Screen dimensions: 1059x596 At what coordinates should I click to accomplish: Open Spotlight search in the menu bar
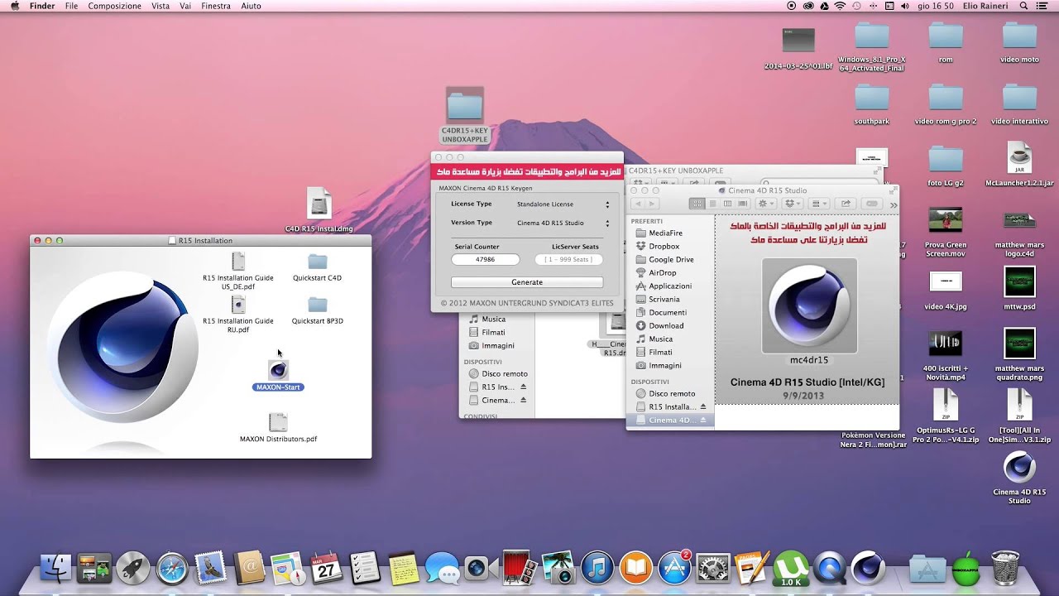pyautogui.click(x=1023, y=6)
